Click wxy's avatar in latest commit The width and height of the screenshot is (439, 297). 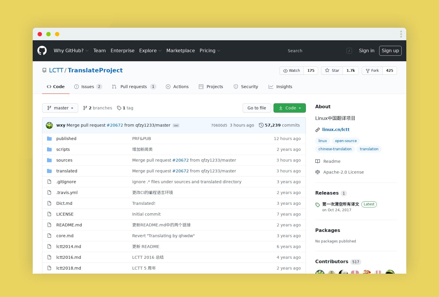pos(49,125)
